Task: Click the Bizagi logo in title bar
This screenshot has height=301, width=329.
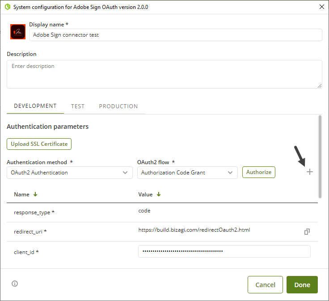Action: click(x=8, y=7)
